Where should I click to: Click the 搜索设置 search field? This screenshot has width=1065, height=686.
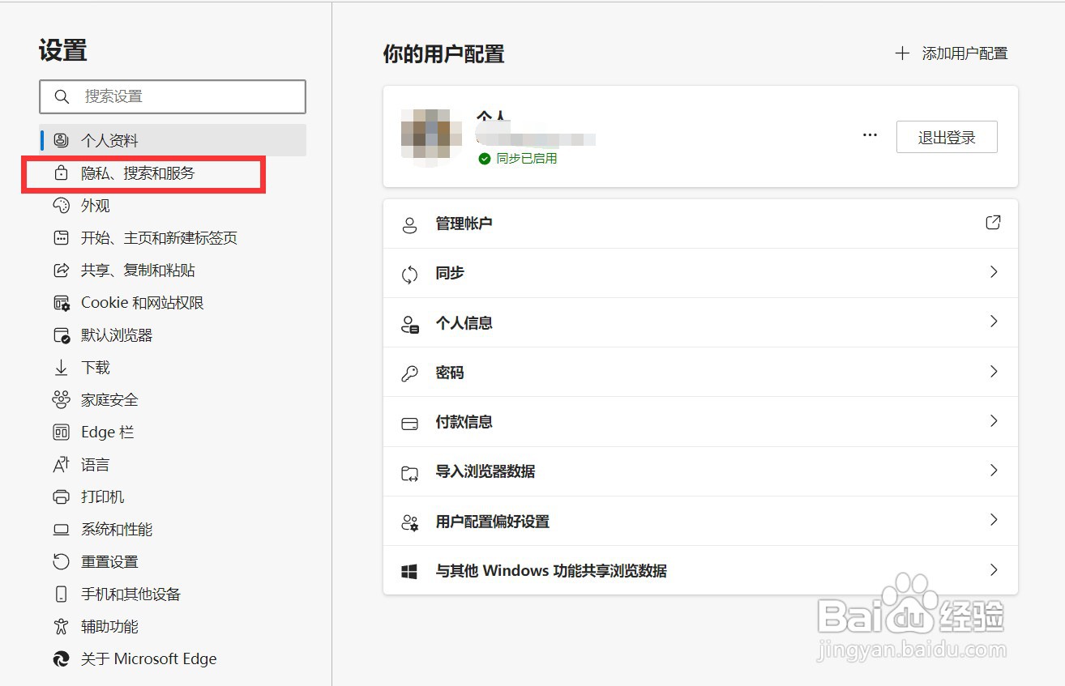coord(173,96)
